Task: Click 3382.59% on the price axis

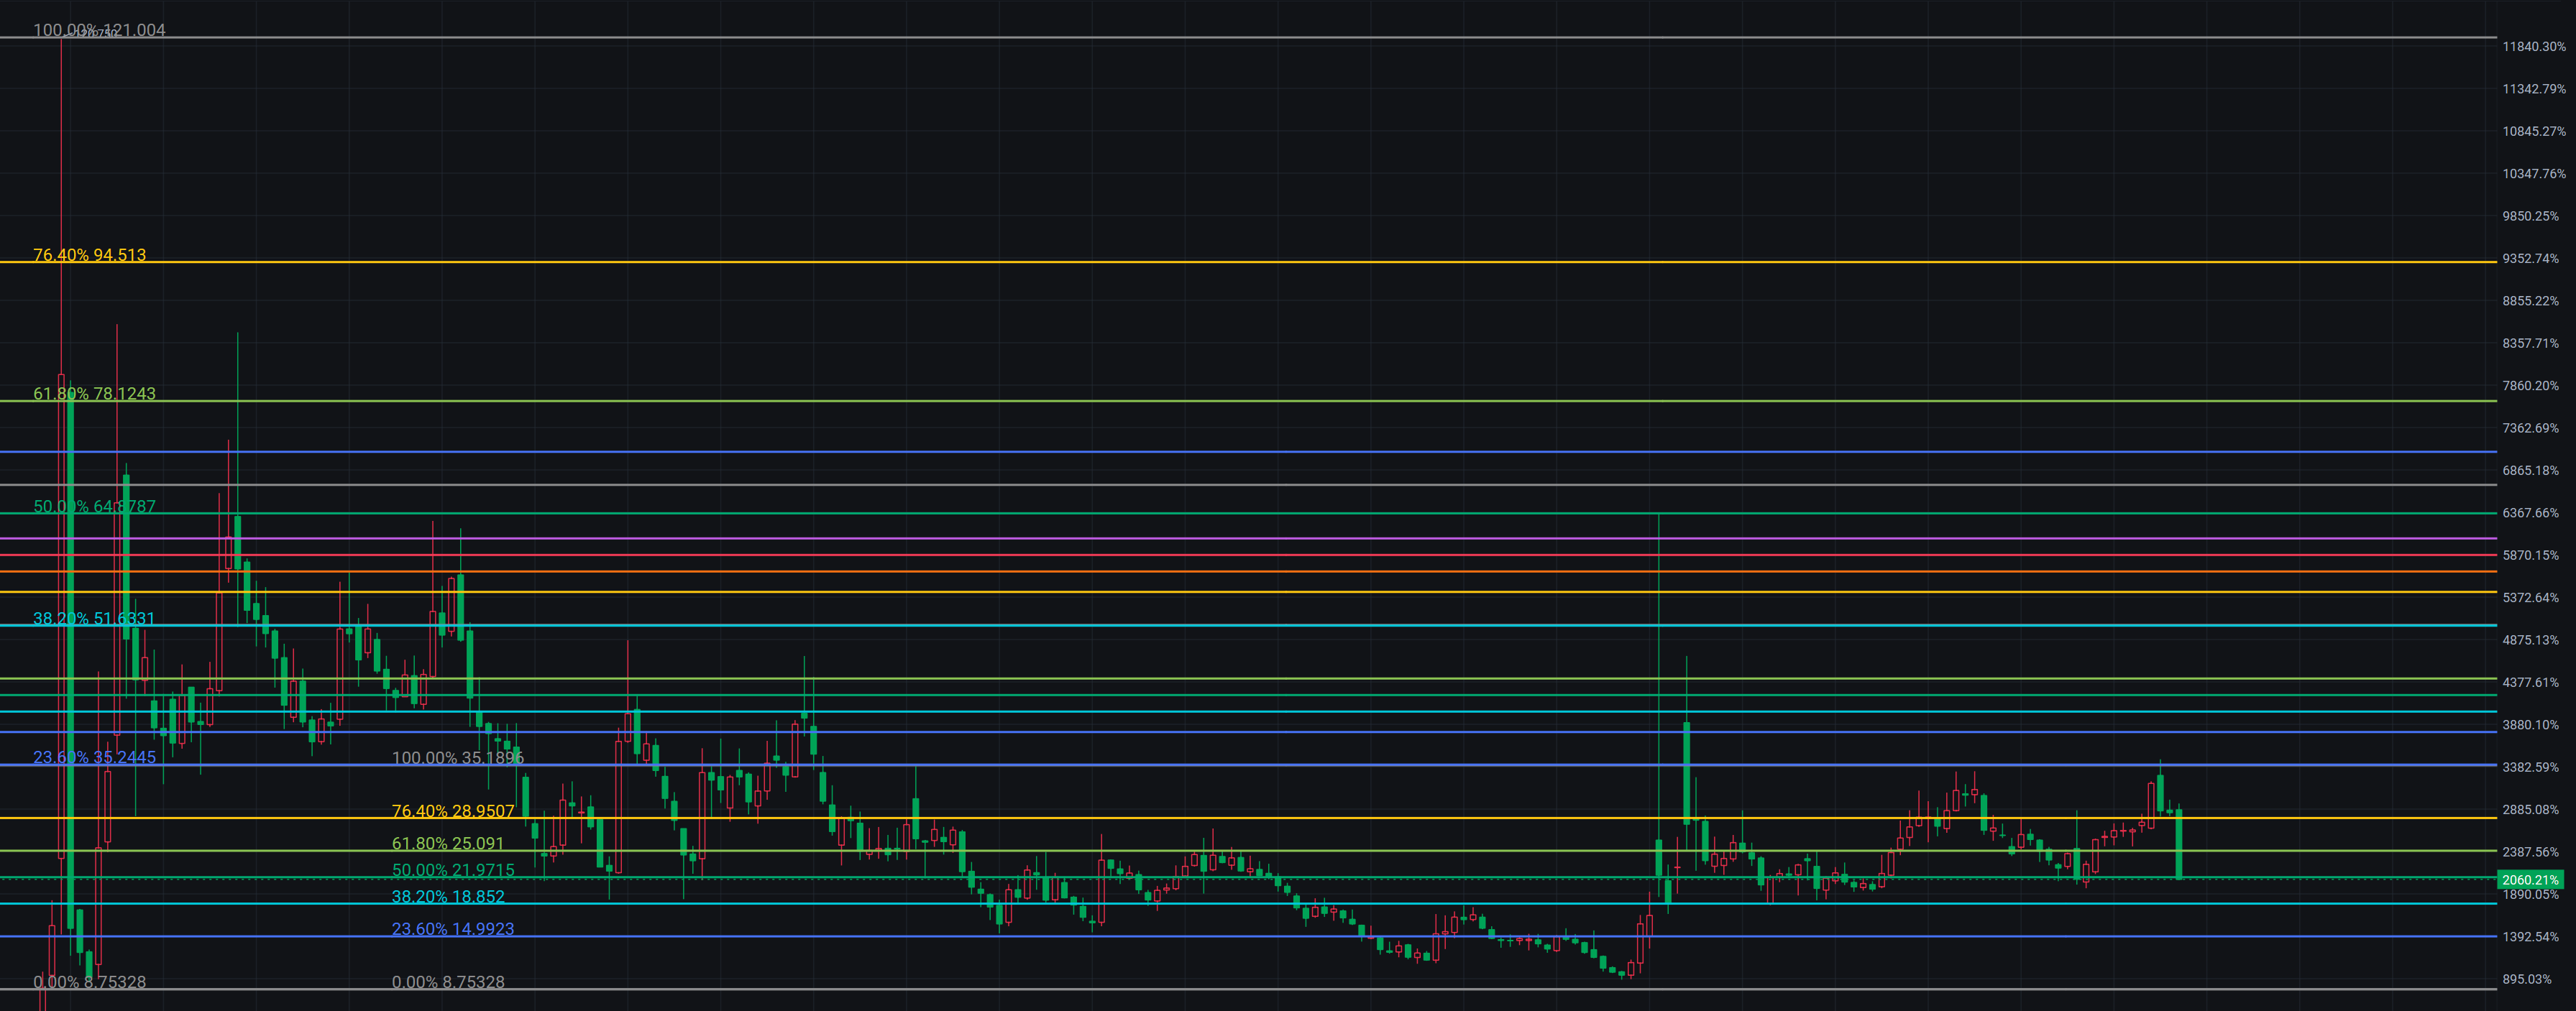Action: (x=2530, y=767)
